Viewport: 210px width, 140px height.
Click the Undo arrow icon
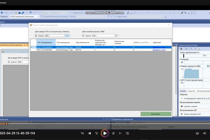tap(31, 13)
